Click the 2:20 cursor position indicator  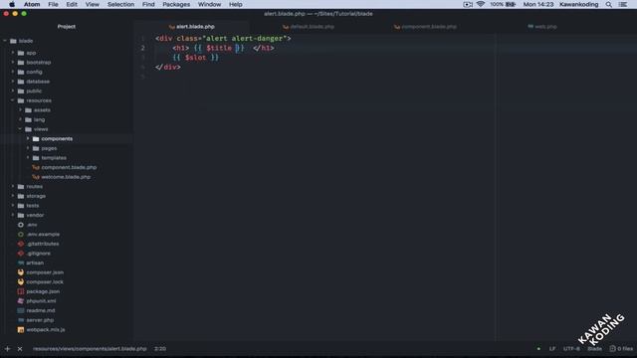(x=160, y=349)
